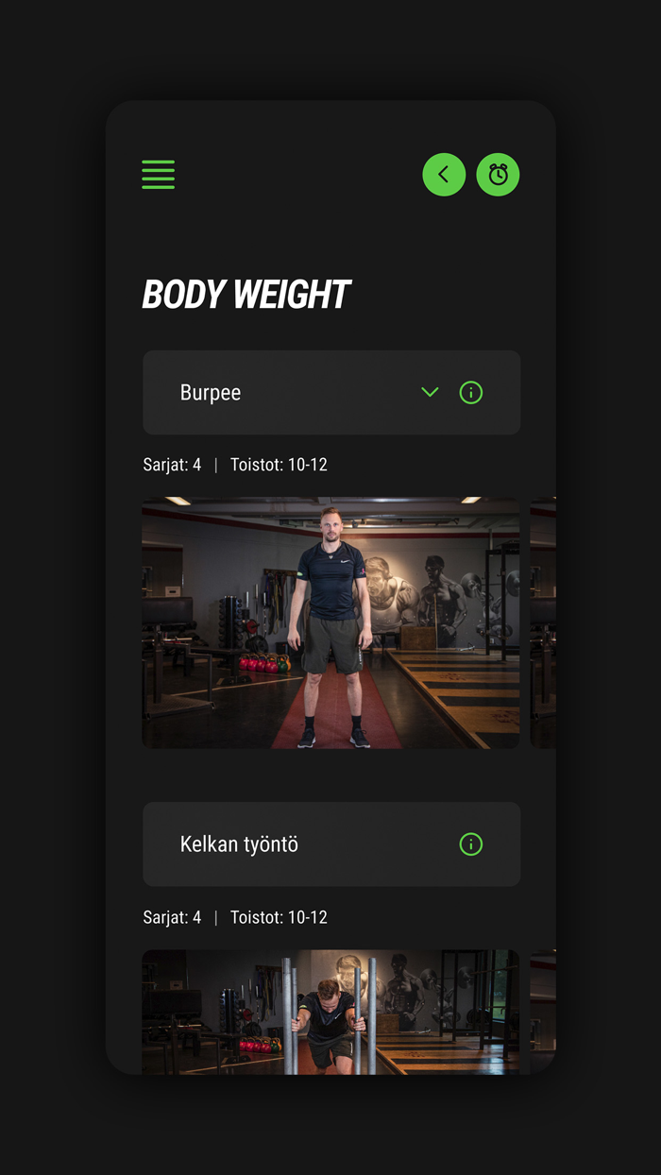
Task: Show info for the Burpee exercise
Action: (470, 392)
